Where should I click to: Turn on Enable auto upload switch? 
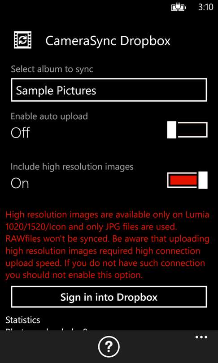pos(187,130)
